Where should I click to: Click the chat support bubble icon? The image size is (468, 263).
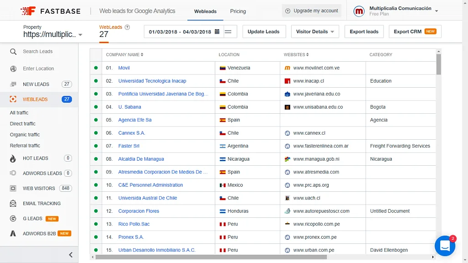point(445,246)
